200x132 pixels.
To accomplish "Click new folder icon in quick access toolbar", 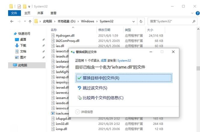I will click(25, 6).
